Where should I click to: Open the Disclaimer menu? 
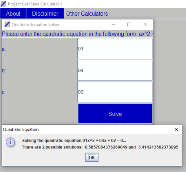[x=45, y=14]
